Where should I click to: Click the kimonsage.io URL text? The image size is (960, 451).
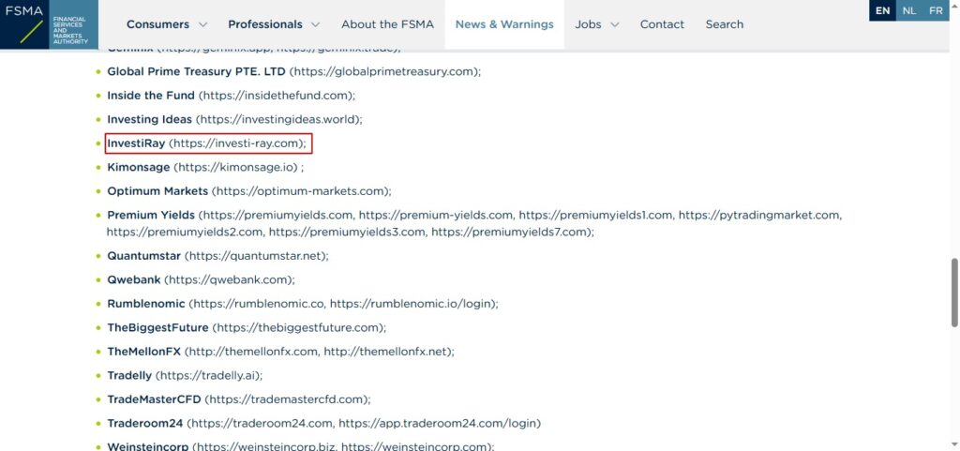click(x=237, y=167)
